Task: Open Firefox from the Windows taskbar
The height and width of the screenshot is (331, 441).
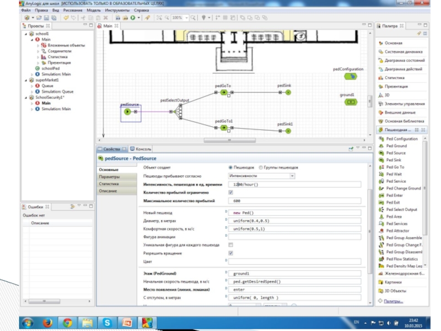Action: (x=49, y=322)
